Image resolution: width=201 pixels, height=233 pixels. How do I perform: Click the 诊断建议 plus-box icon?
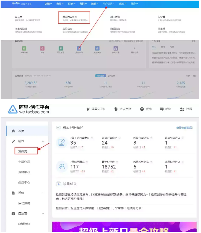[58, 184]
